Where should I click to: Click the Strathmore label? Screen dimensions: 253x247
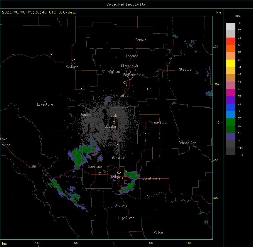point(151,178)
